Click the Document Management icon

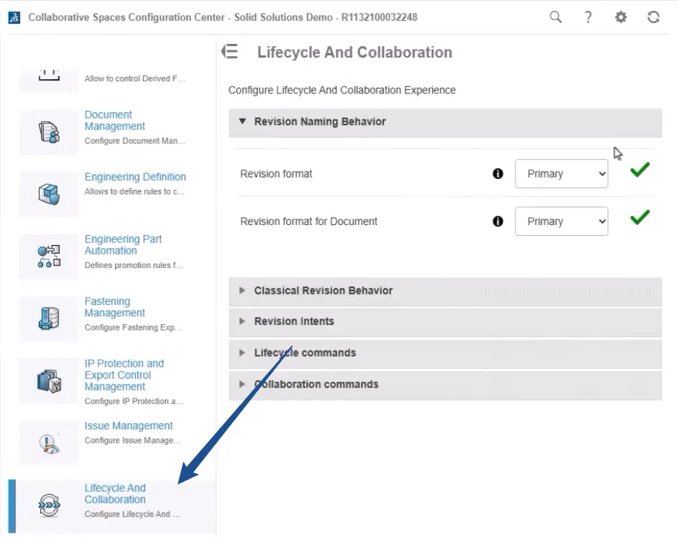click(x=49, y=132)
